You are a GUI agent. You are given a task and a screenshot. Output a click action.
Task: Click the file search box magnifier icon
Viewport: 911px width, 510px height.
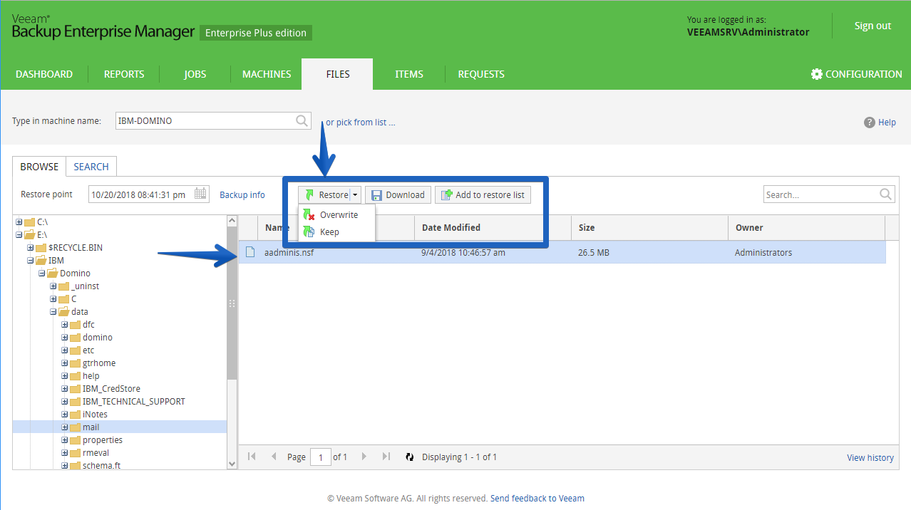tap(886, 194)
